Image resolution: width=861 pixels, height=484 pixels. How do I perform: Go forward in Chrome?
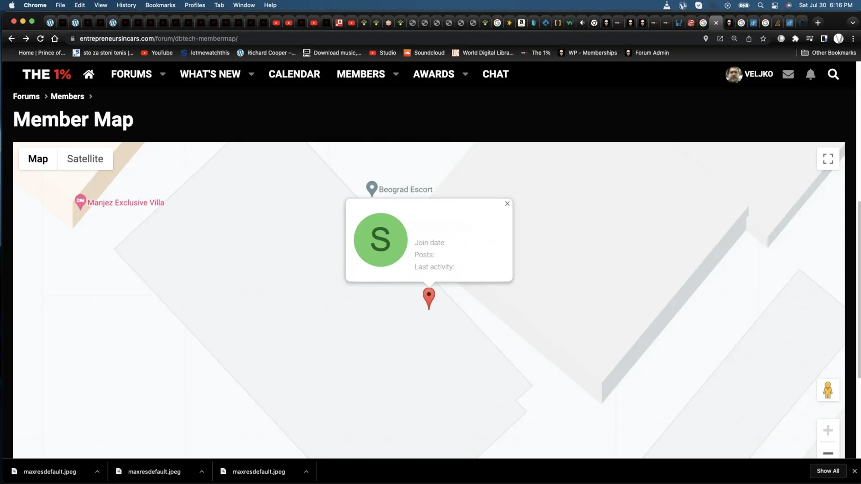click(x=26, y=39)
